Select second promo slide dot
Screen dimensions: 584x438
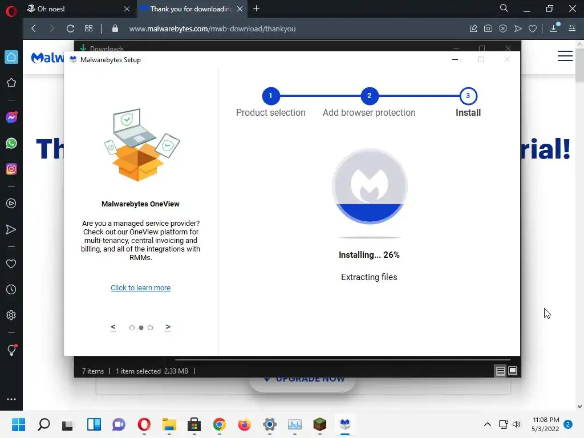(141, 328)
